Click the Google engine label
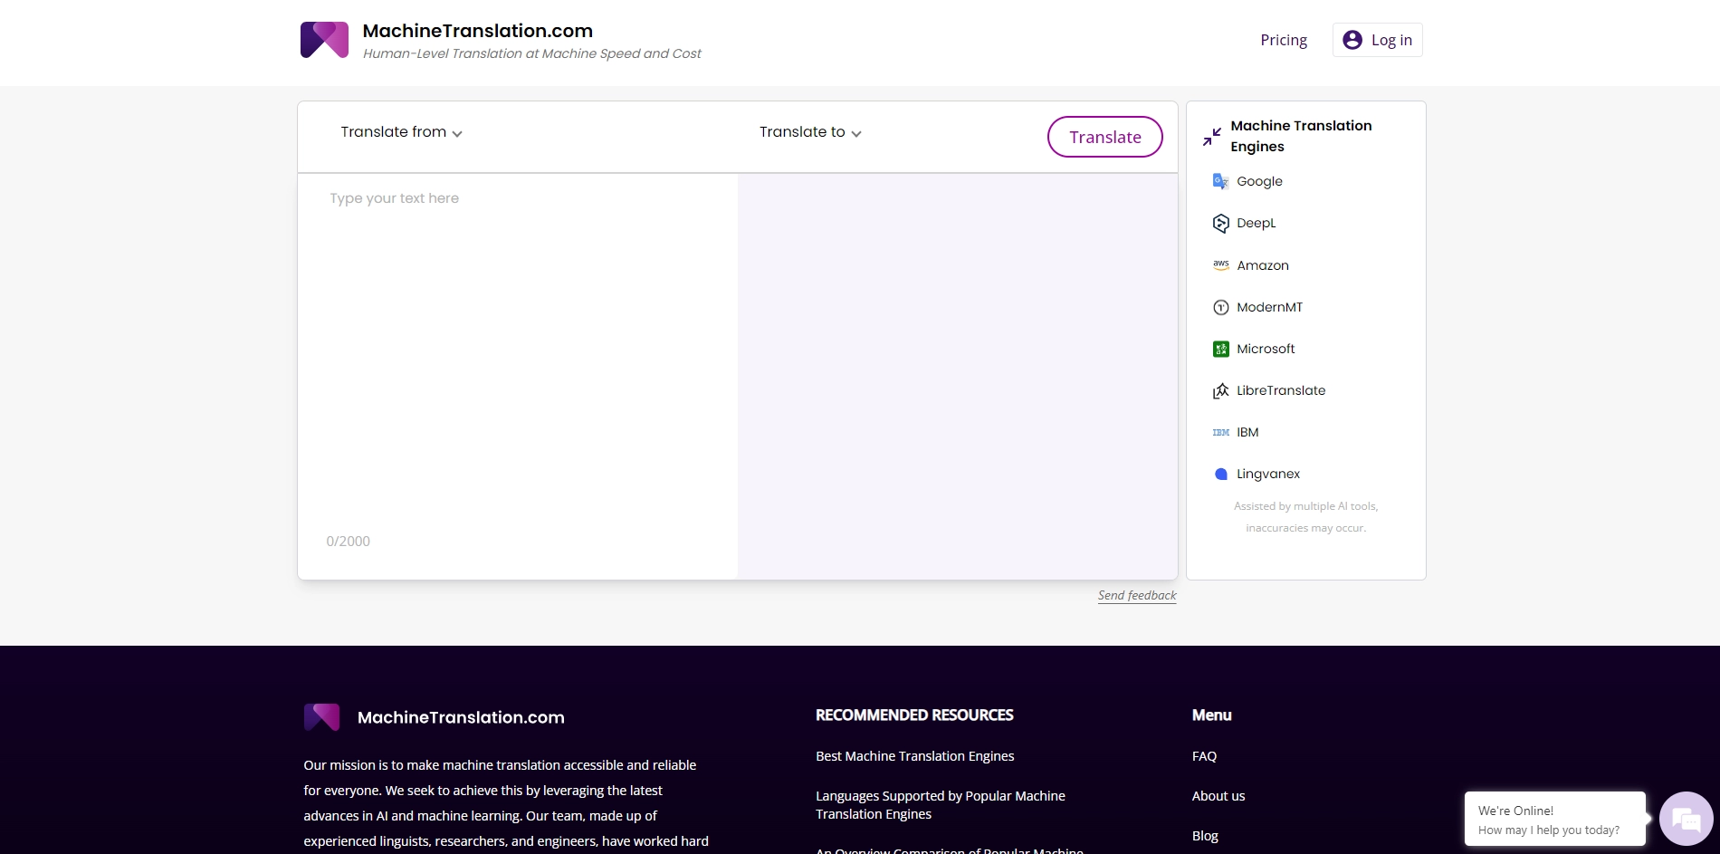This screenshot has height=854, width=1720. coord(1259,181)
